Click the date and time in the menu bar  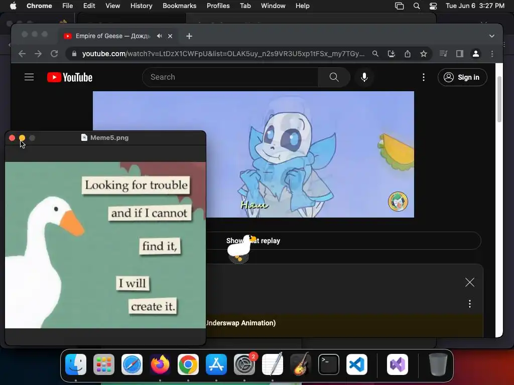475,6
